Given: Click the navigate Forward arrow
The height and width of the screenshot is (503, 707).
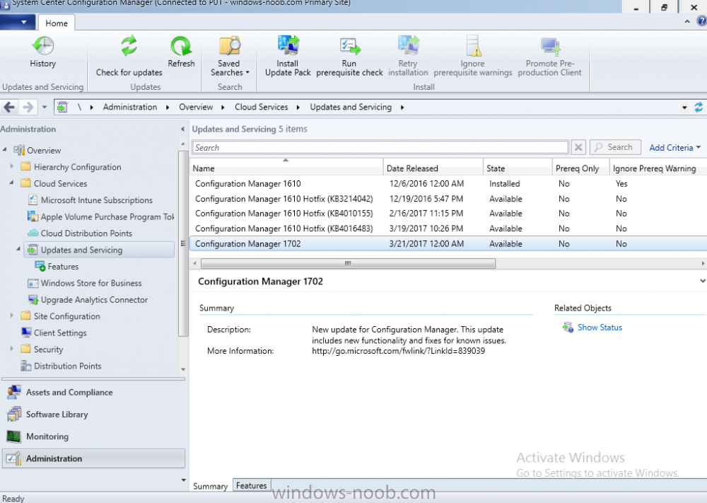Looking at the screenshot, I should (28, 108).
